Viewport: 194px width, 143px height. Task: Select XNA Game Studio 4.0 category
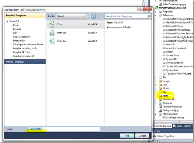pyautogui.click(x=24, y=56)
